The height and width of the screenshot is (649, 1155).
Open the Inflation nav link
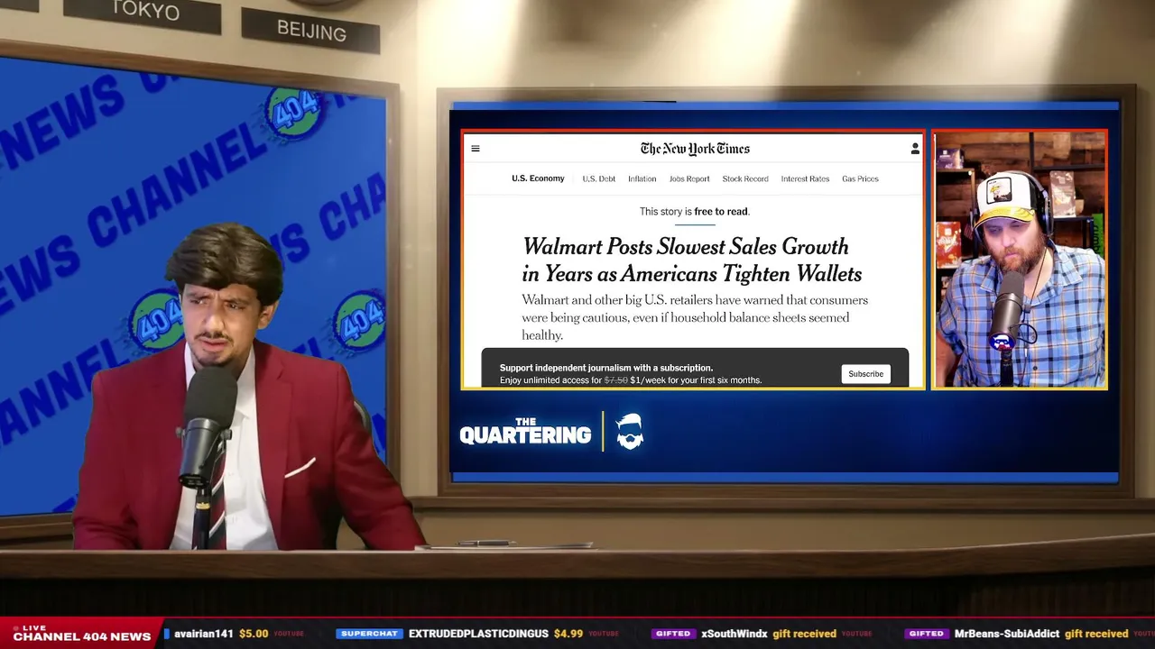(642, 178)
